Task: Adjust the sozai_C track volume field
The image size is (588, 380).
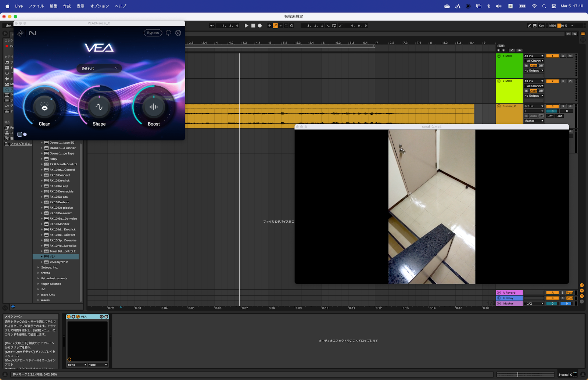Action: coord(552,111)
